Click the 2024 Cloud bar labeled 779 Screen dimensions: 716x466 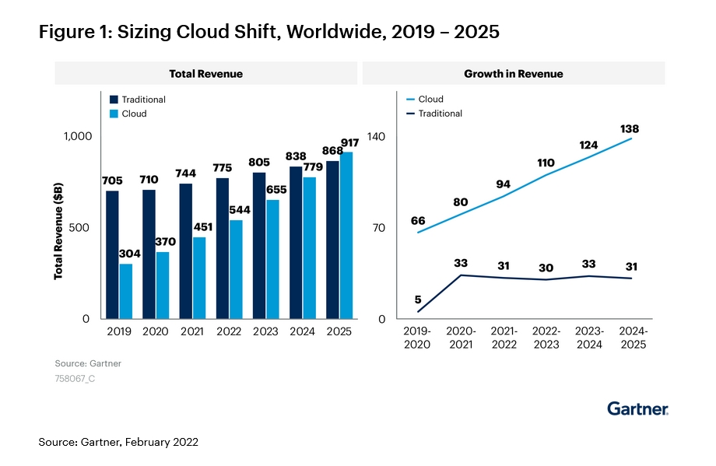(x=310, y=248)
